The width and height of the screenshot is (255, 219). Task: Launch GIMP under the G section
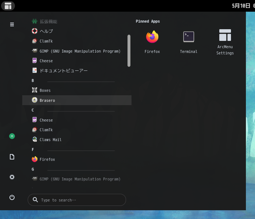(77, 179)
